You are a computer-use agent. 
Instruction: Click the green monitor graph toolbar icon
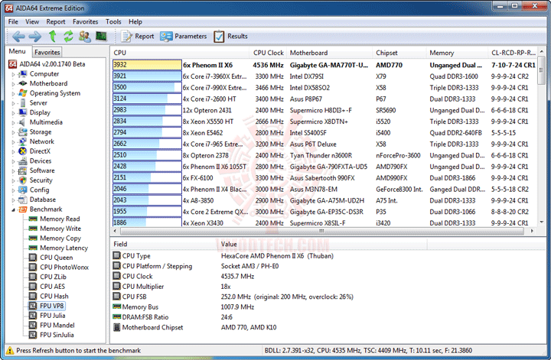[101, 36]
